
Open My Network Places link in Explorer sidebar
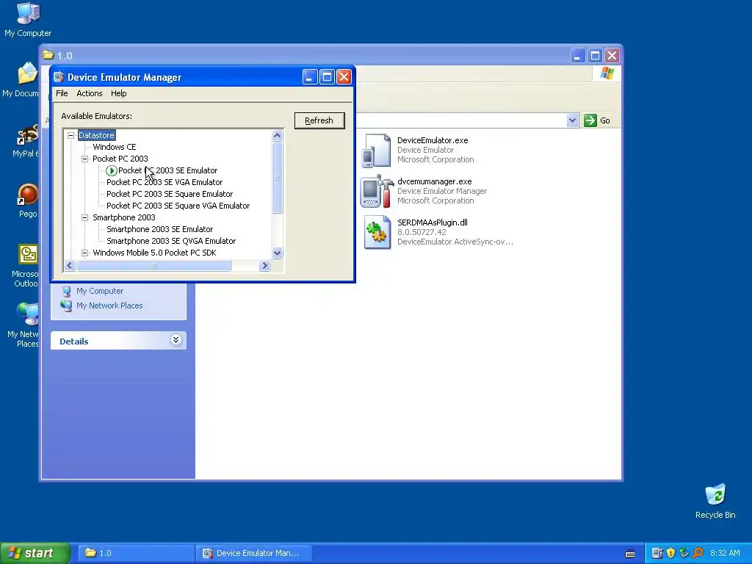[109, 305]
